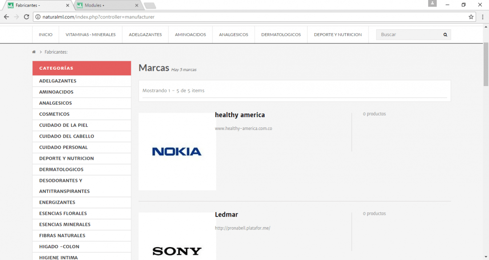The height and width of the screenshot is (260, 489).
Task: Click the page vertical scrollbar thumb
Action: 486,64
